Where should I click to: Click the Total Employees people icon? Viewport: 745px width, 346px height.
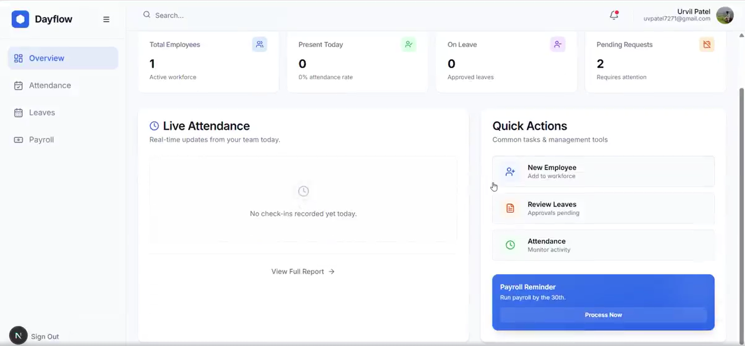259,45
